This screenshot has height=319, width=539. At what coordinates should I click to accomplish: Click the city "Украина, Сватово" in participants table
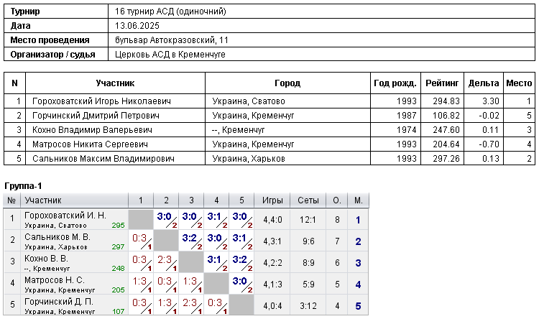(x=249, y=101)
